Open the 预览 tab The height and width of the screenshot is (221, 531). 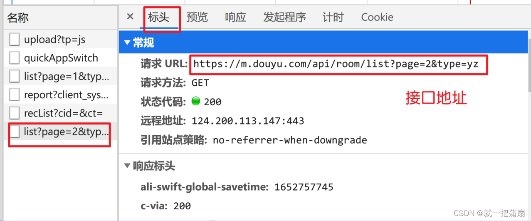(x=197, y=17)
